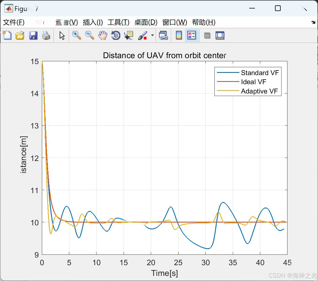This screenshot has height=281, width=318.
Task: Maximize the Figure 7 window
Action: click(x=278, y=8)
